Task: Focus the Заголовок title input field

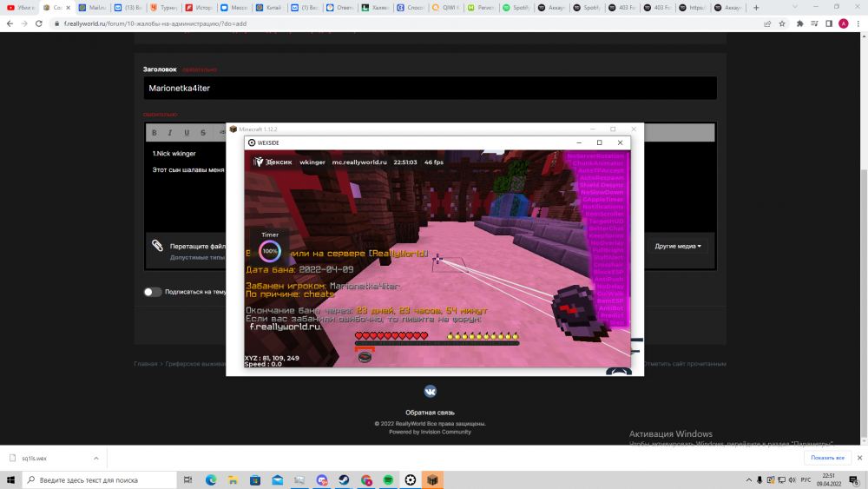Action: coord(431,88)
